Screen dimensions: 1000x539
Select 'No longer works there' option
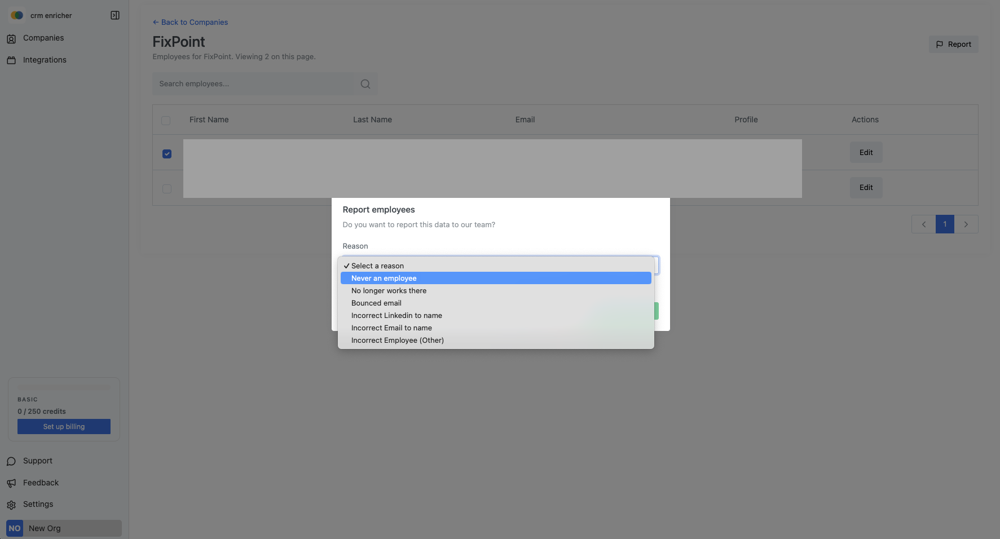coord(389,290)
